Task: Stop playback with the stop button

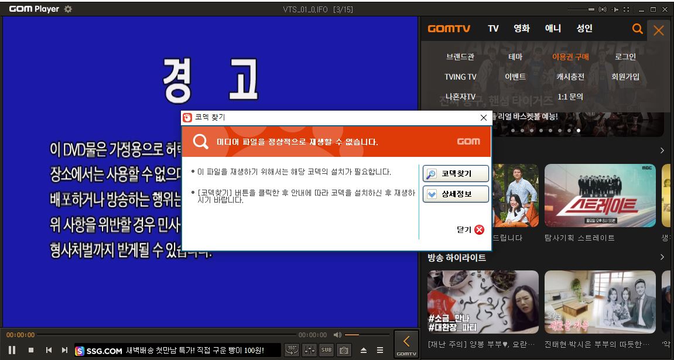Action: [31, 350]
